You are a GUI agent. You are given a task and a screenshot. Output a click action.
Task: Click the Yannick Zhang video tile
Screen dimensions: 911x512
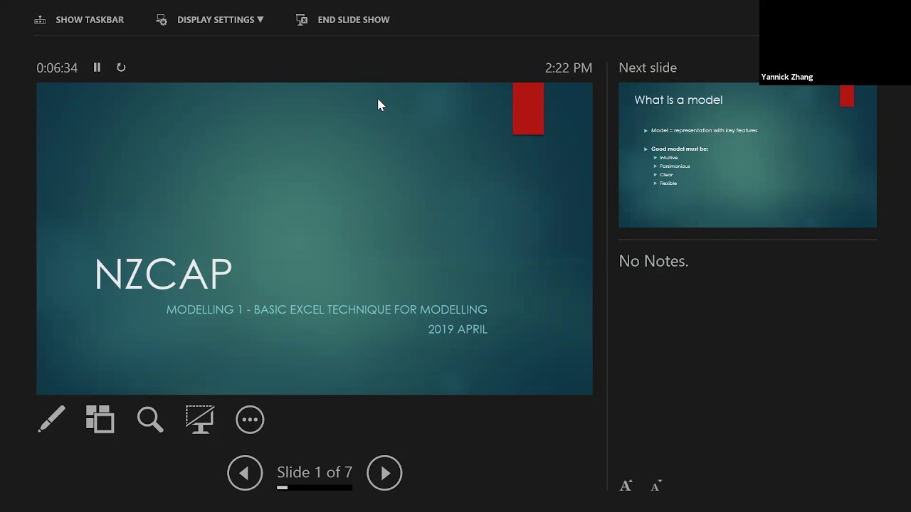835,43
